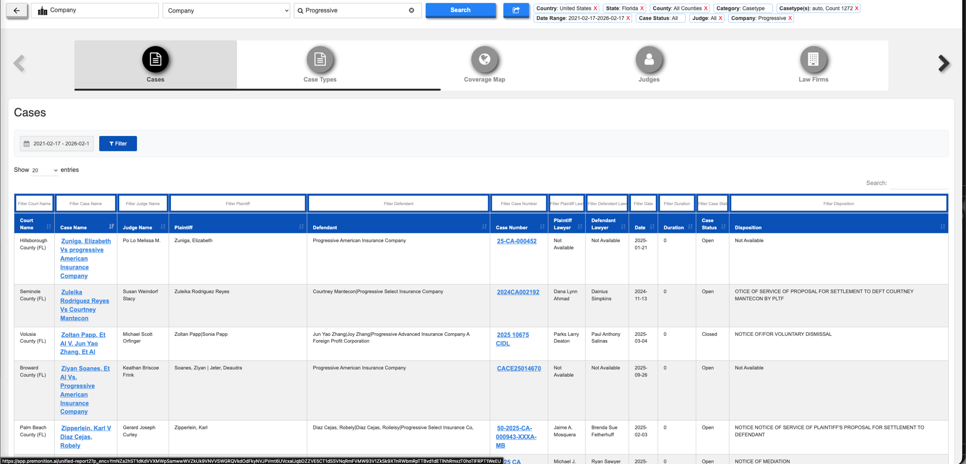Screen dimensions: 966x464
Task: Focus the Filter Case Name field
Action: tap(86, 203)
